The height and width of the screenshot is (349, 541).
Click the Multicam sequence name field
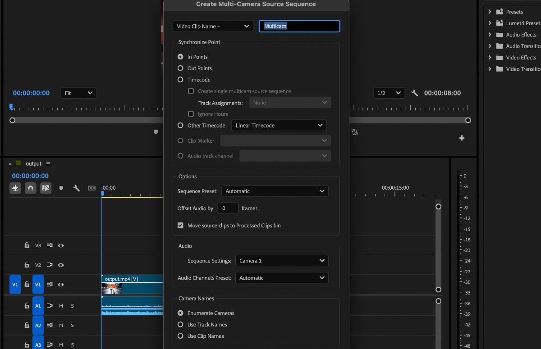point(299,26)
